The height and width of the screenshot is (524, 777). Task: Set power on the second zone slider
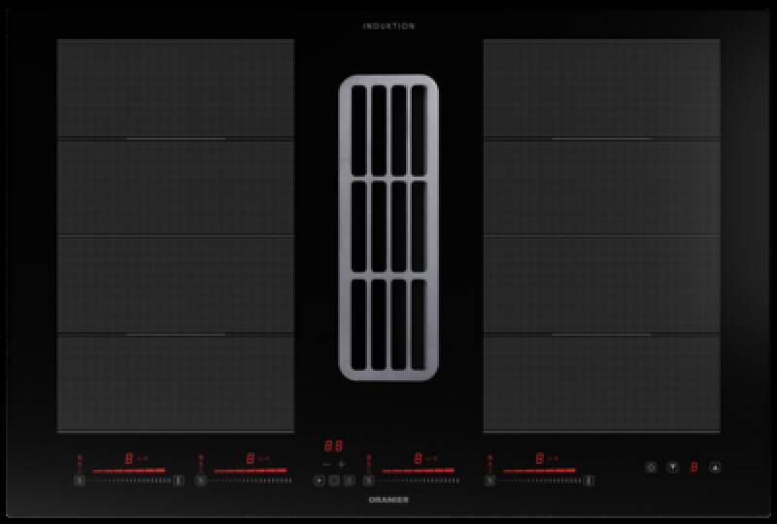pos(251,479)
